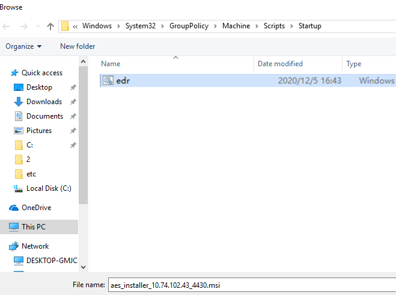The height and width of the screenshot is (295, 396).
Task: Click the Documents page icon
Action: (19, 116)
